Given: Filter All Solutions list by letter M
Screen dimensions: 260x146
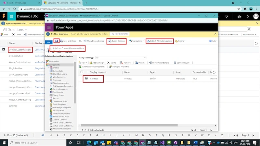Looking at the screenshot, I should (136, 135).
